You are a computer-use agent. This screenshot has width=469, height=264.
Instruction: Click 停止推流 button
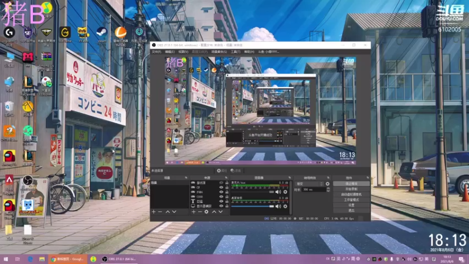(x=351, y=184)
